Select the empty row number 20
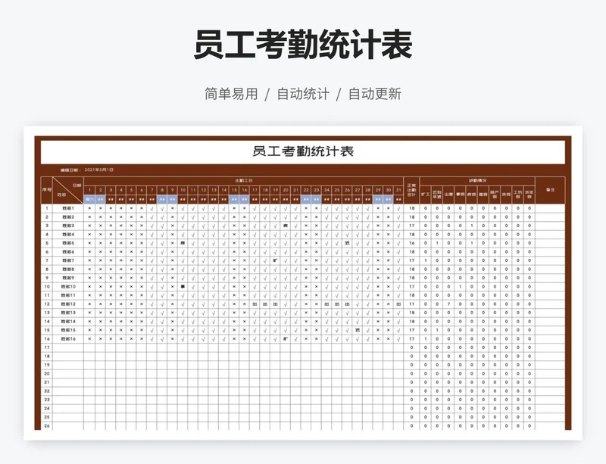 click(47, 374)
